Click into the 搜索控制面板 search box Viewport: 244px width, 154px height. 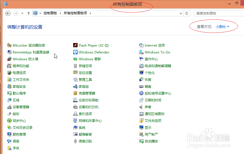219,13
